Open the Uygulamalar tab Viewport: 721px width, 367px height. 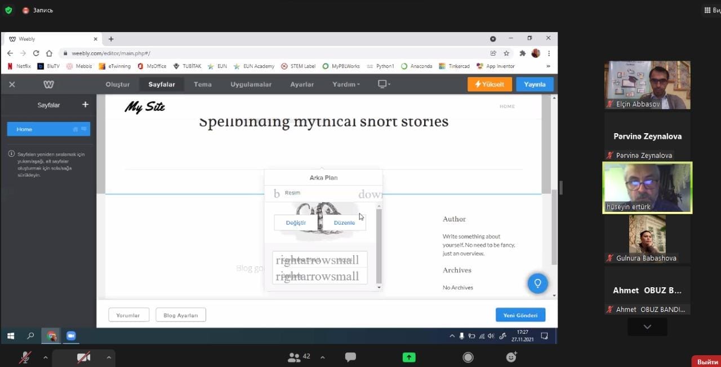(x=251, y=84)
